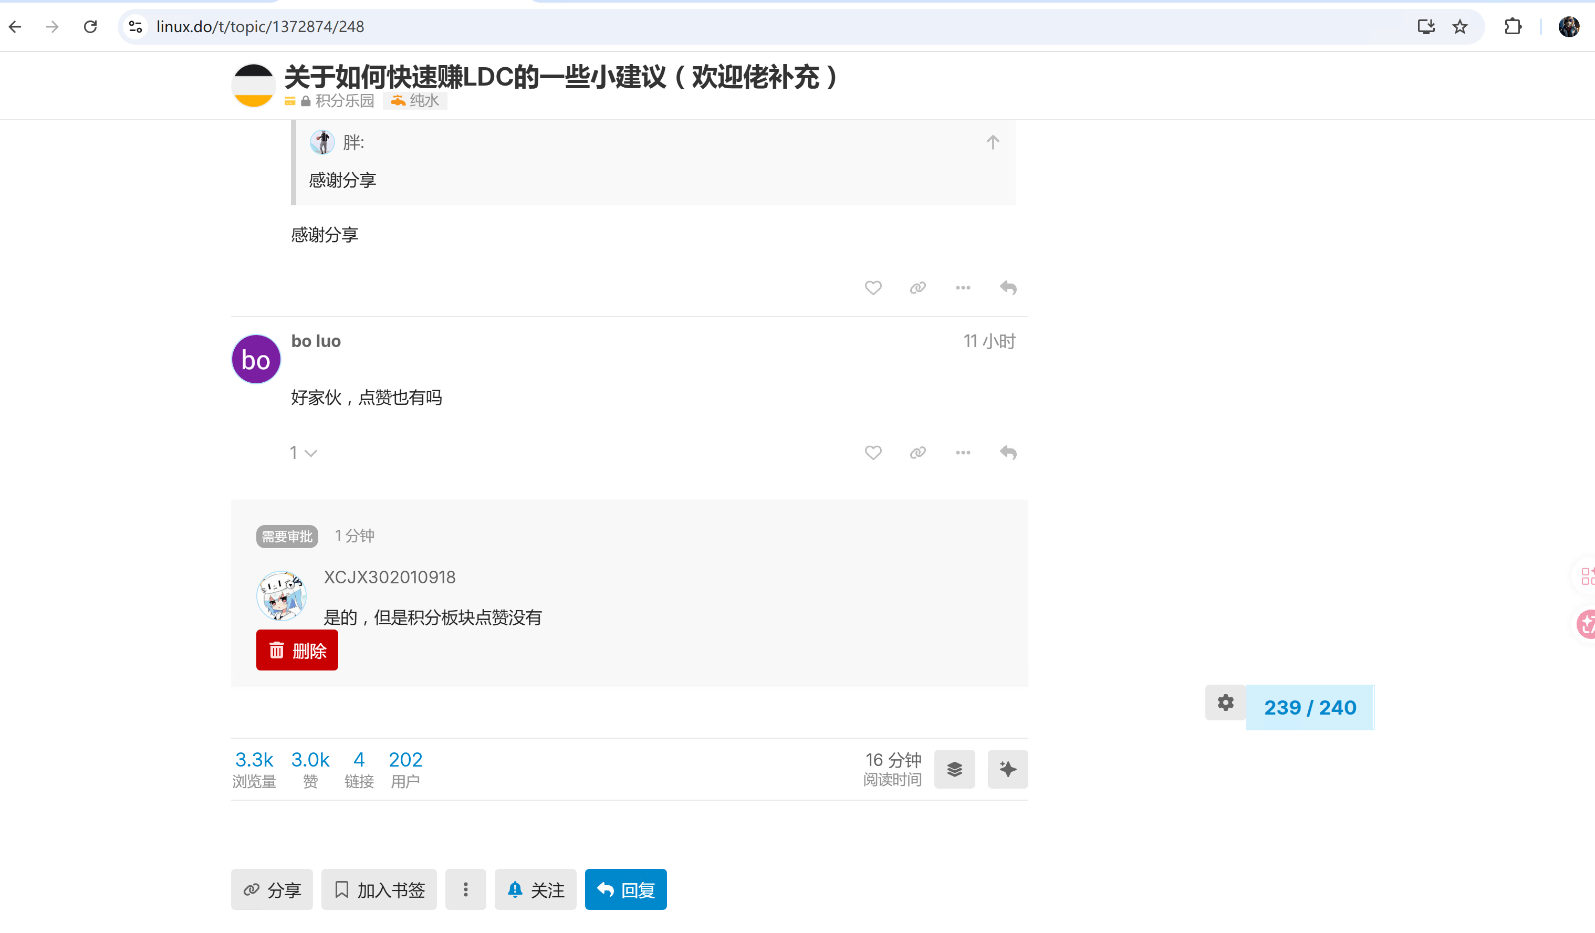Image resolution: width=1595 pixels, height=933 pixels.
Task: Toggle 加入书签 bookmark for this topic
Action: (x=379, y=889)
